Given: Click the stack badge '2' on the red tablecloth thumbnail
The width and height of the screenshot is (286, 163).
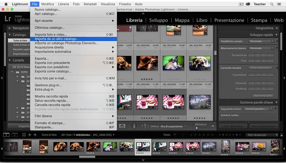Looking at the screenshot, I should (x=139, y=97).
